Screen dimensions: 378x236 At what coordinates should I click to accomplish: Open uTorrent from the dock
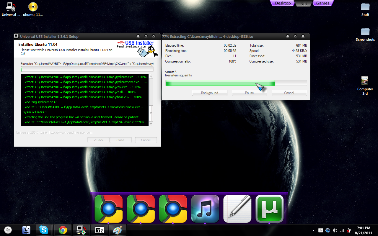pos(269,209)
